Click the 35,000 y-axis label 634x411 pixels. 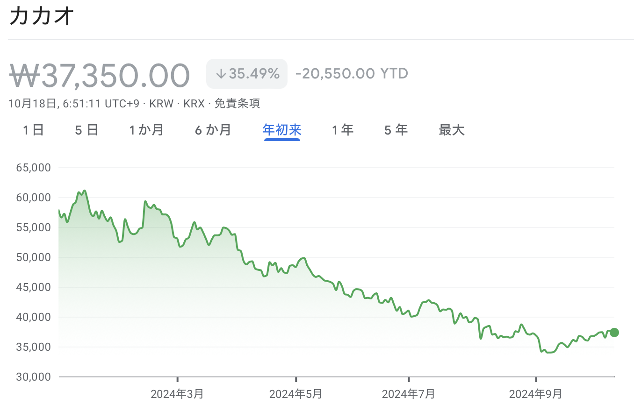click(x=33, y=347)
